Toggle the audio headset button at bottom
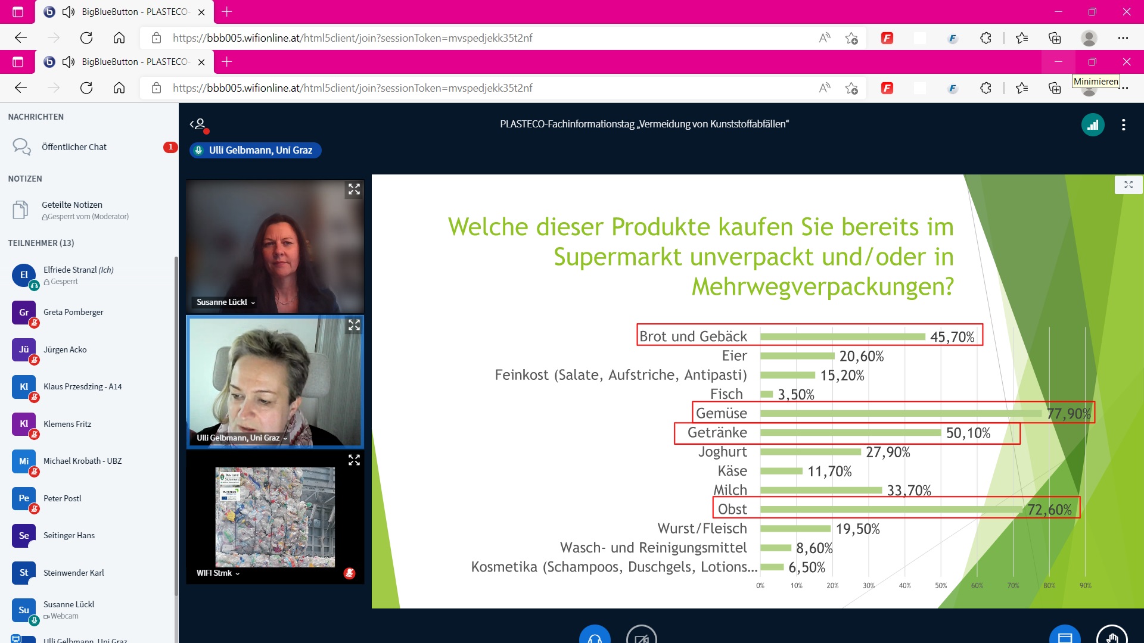 (x=595, y=636)
